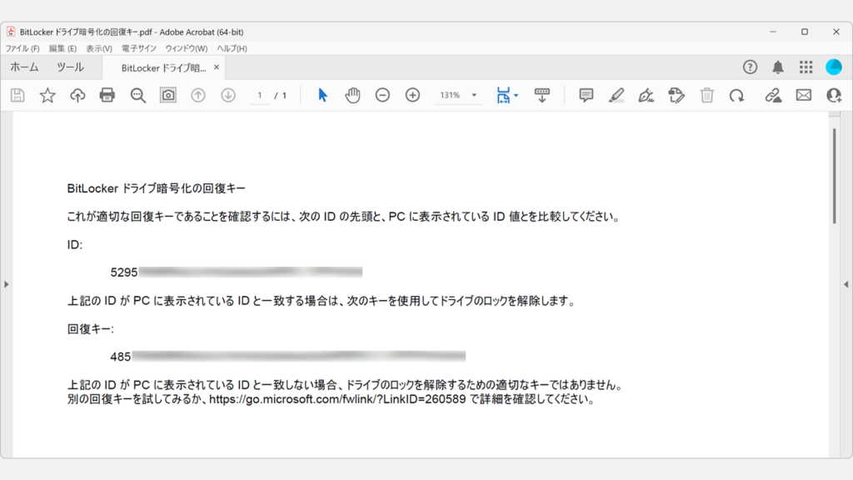Click the zoom out minus icon
This screenshot has width=853, height=480.
[382, 95]
